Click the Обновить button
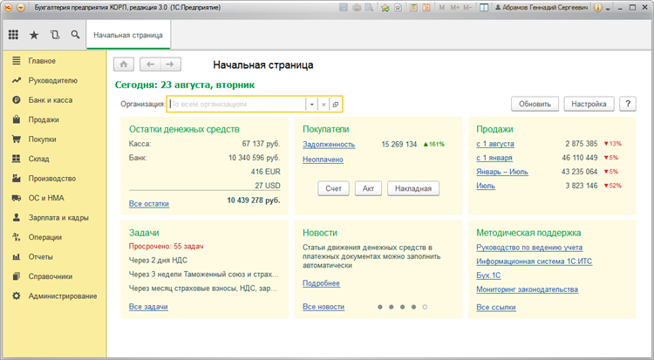This screenshot has height=360, width=654. (535, 105)
